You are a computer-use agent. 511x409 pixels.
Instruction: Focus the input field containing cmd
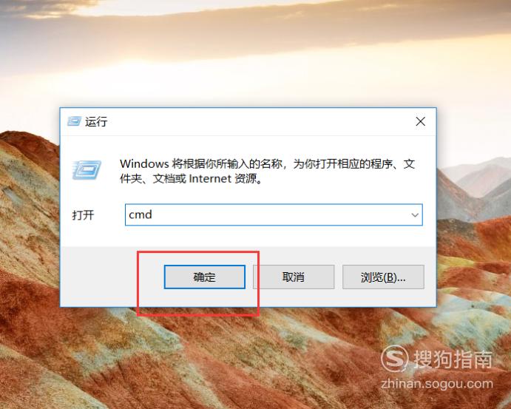pos(274,214)
